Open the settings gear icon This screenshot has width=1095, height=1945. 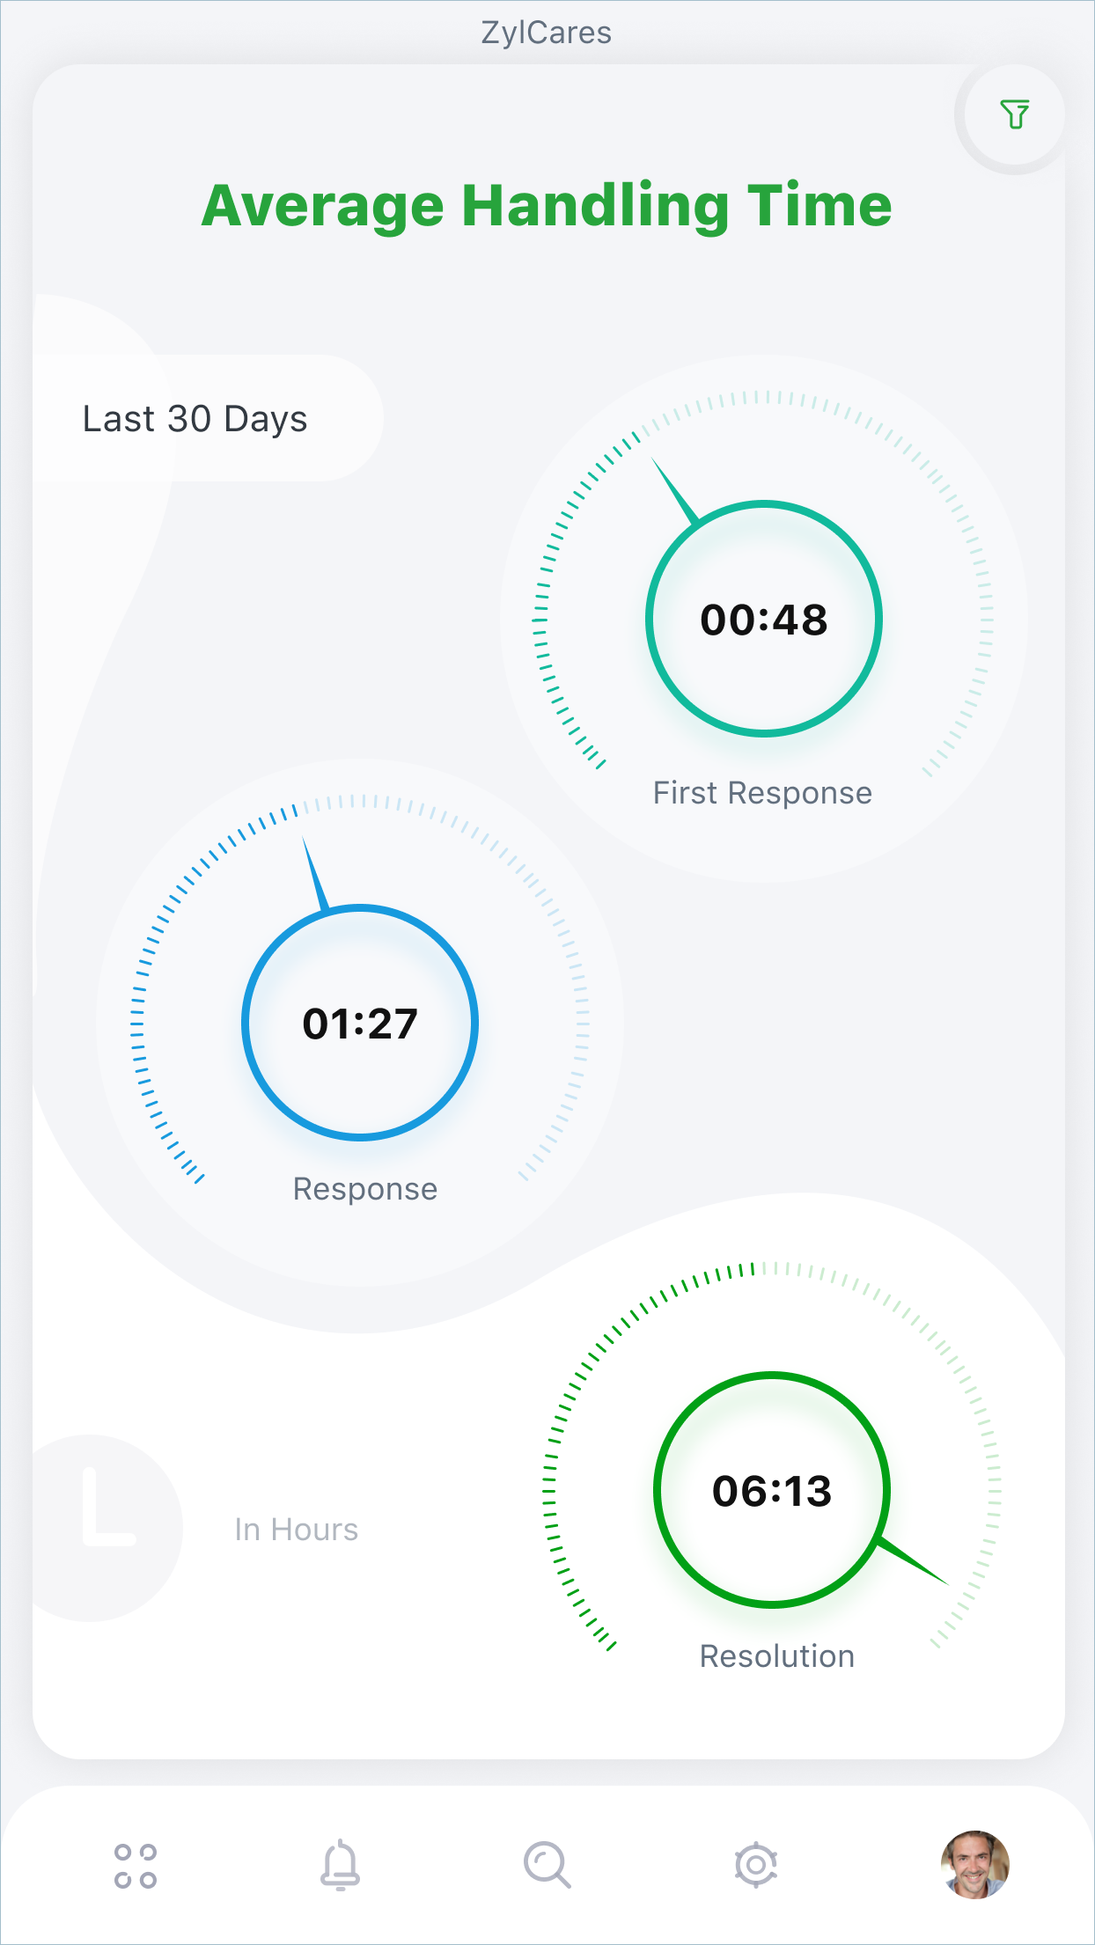755,1865
